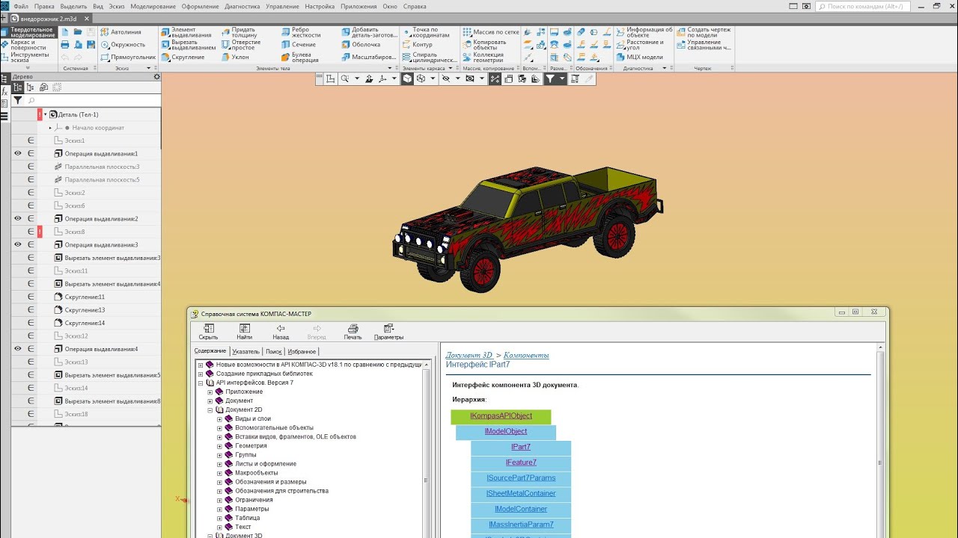
Task: Click Информация об объекте diagnostic tool
Action: tap(644, 32)
